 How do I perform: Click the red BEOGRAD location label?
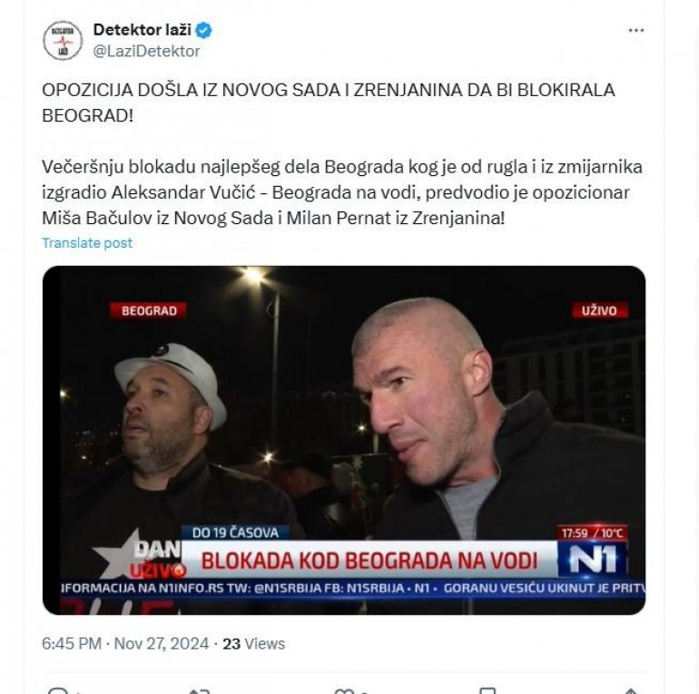149,310
